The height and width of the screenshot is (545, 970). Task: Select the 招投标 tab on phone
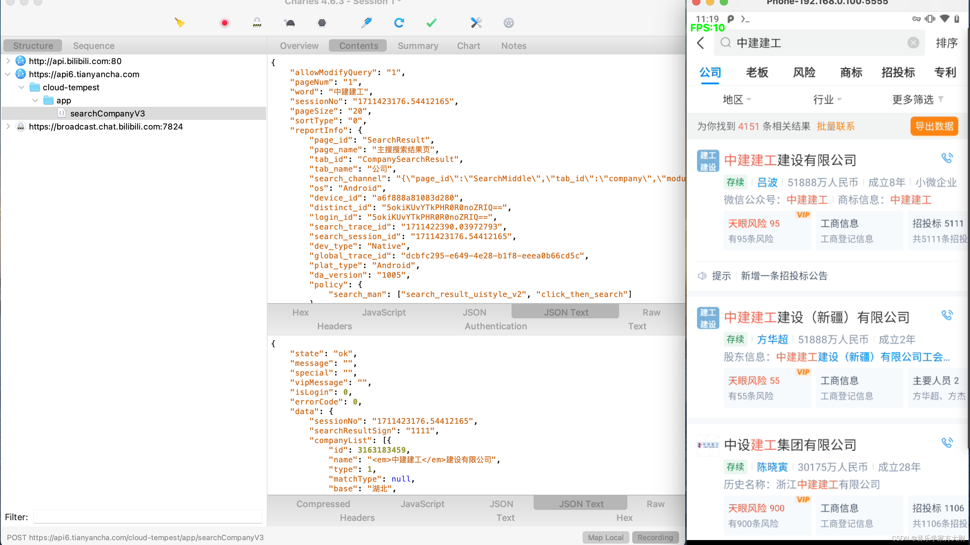pos(898,72)
